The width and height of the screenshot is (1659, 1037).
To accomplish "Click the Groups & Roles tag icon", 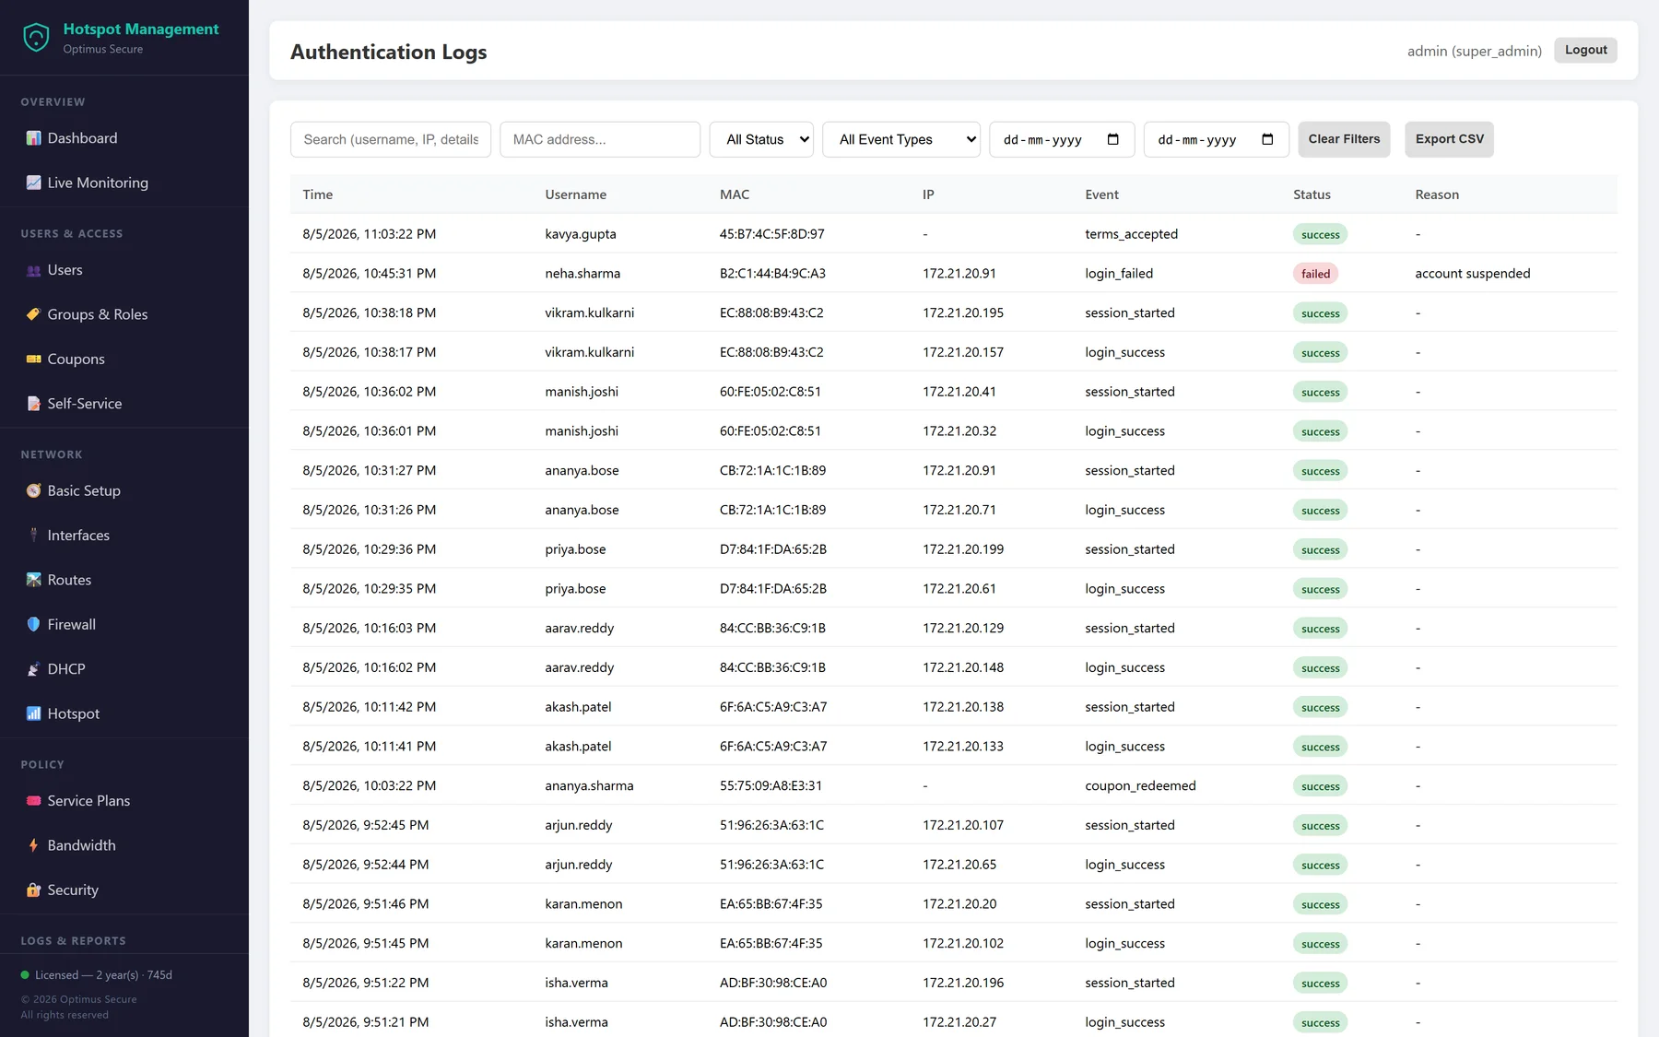I will (x=33, y=314).
